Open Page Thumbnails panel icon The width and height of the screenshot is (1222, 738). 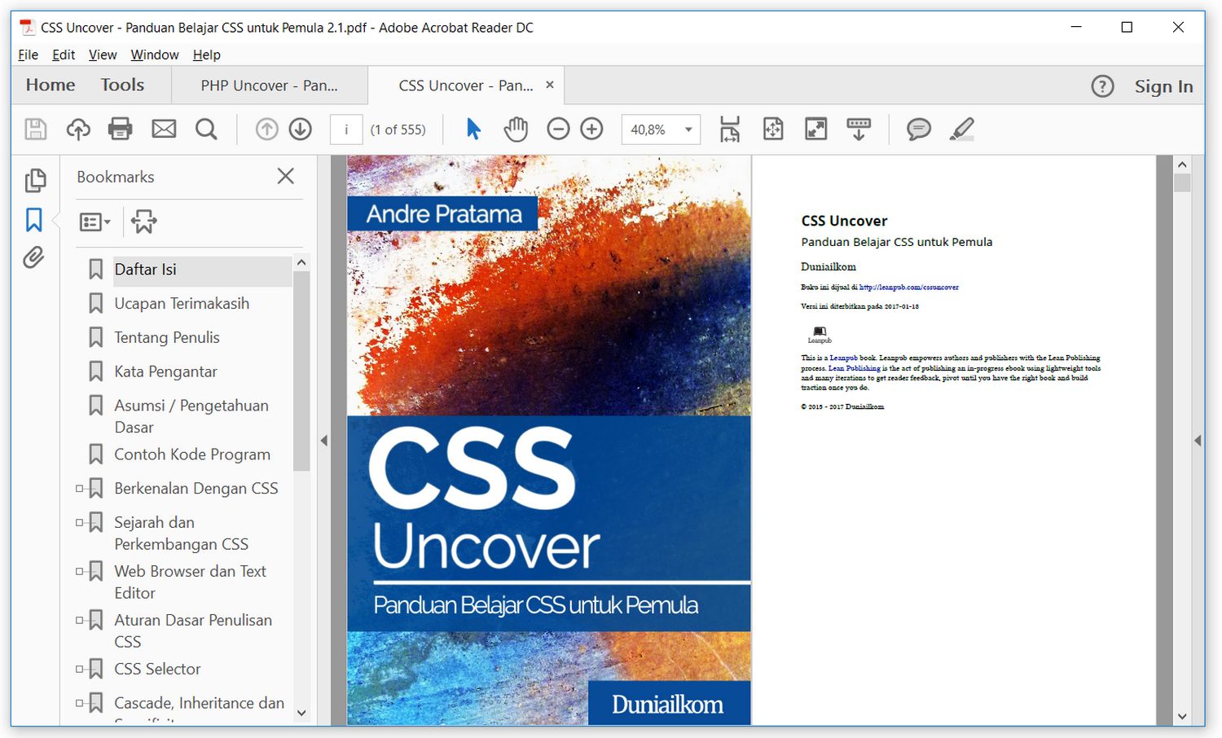pos(35,180)
